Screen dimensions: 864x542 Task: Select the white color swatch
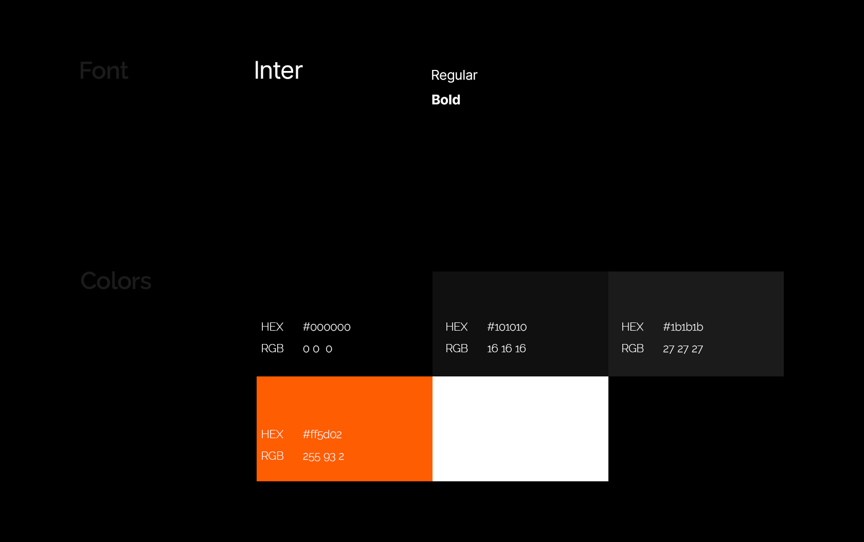520,428
